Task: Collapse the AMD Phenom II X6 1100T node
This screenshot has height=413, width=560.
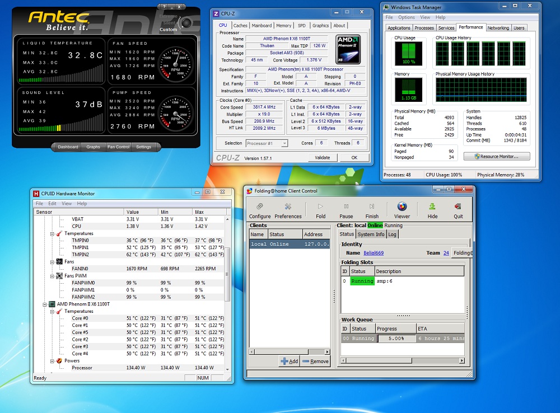Action: (45, 304)
